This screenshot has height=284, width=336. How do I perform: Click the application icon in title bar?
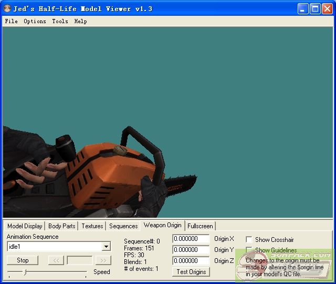click(7, 8)
